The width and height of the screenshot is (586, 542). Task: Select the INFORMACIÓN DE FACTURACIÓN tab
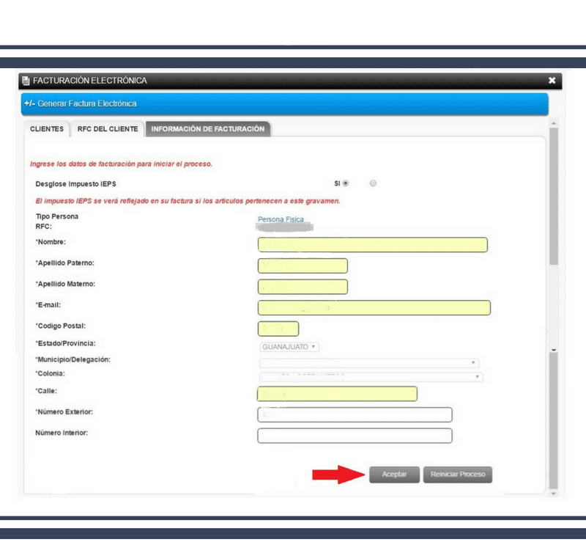208,129
